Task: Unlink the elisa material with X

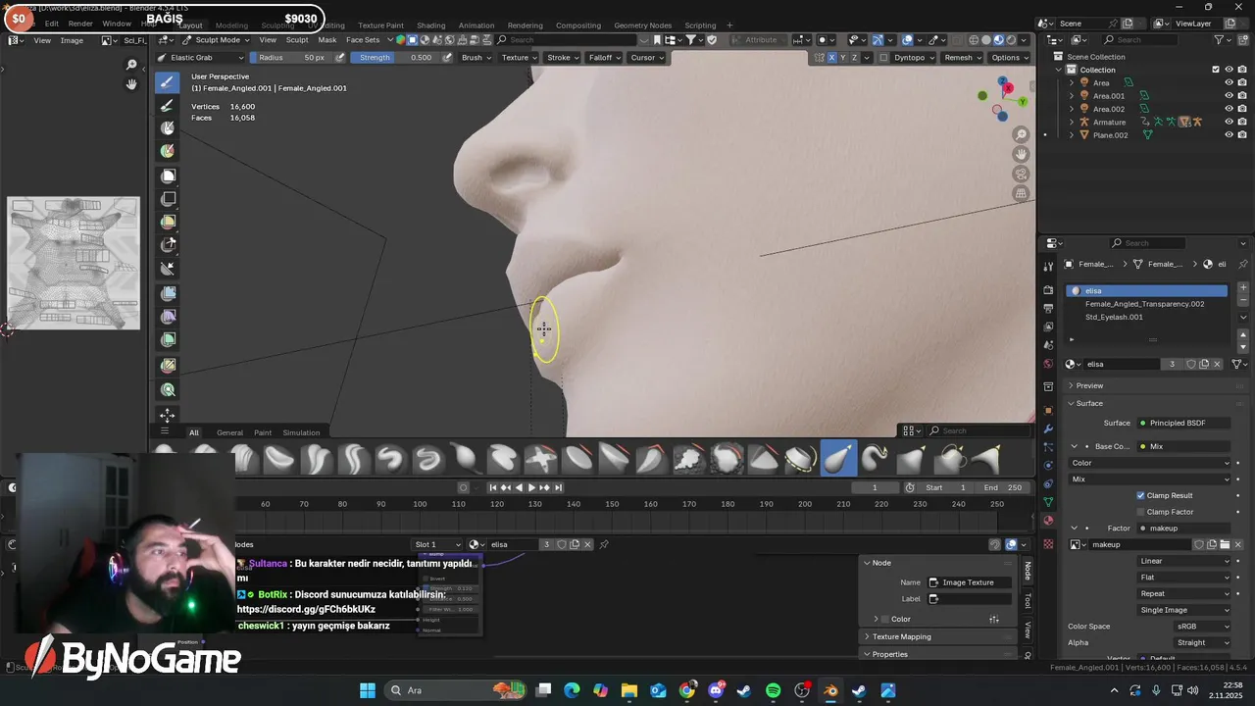Action: pyautogui.click(x=1218, y=364)
